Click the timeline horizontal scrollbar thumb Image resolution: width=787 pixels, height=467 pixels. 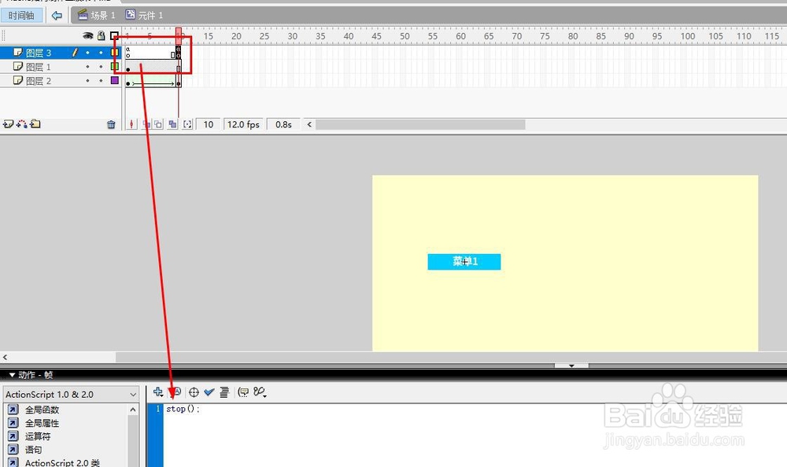click(420, 124)
